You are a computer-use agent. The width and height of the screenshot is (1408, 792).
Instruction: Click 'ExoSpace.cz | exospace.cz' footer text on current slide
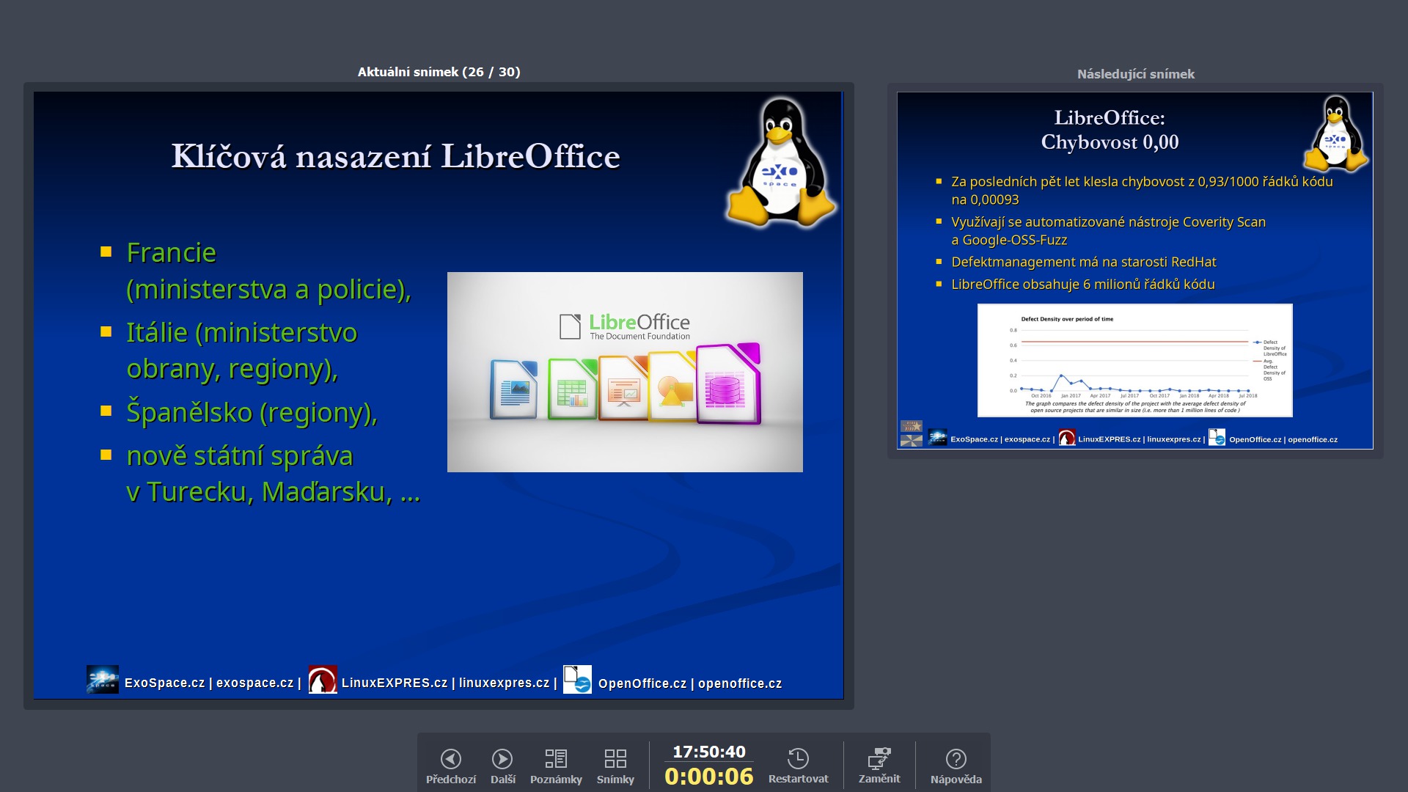(x=208, y=683)
